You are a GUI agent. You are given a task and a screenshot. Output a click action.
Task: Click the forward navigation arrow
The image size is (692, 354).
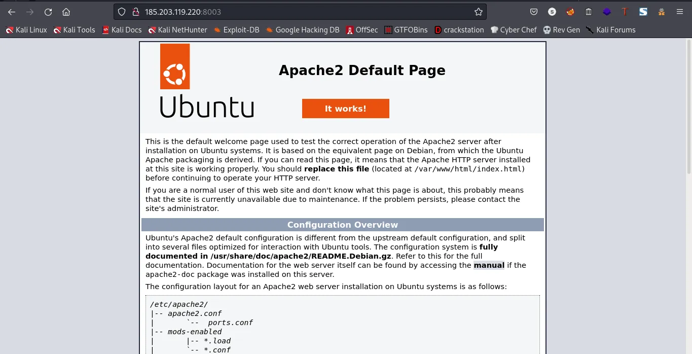click(30, 12)
